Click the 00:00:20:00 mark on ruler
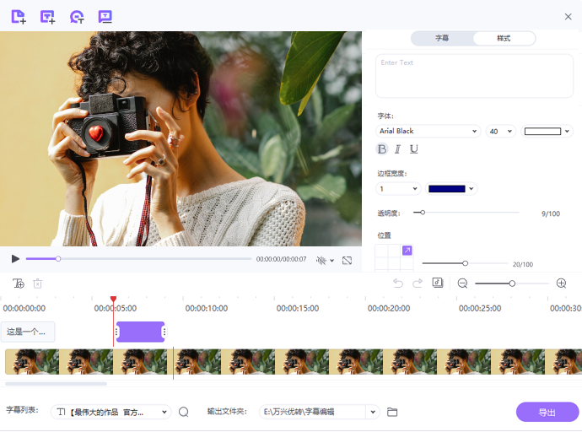582x432 pixels. tap(389, 309)
